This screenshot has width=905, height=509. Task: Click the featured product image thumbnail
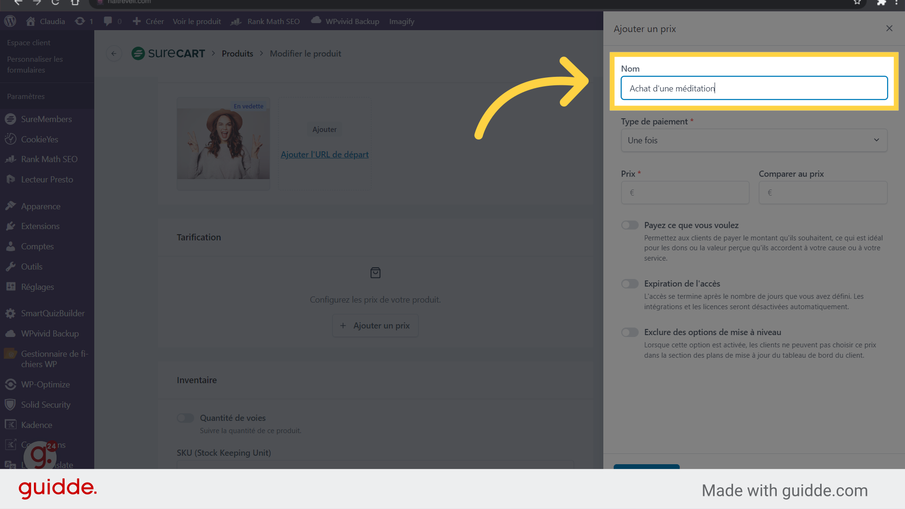(x=223, y=144)
